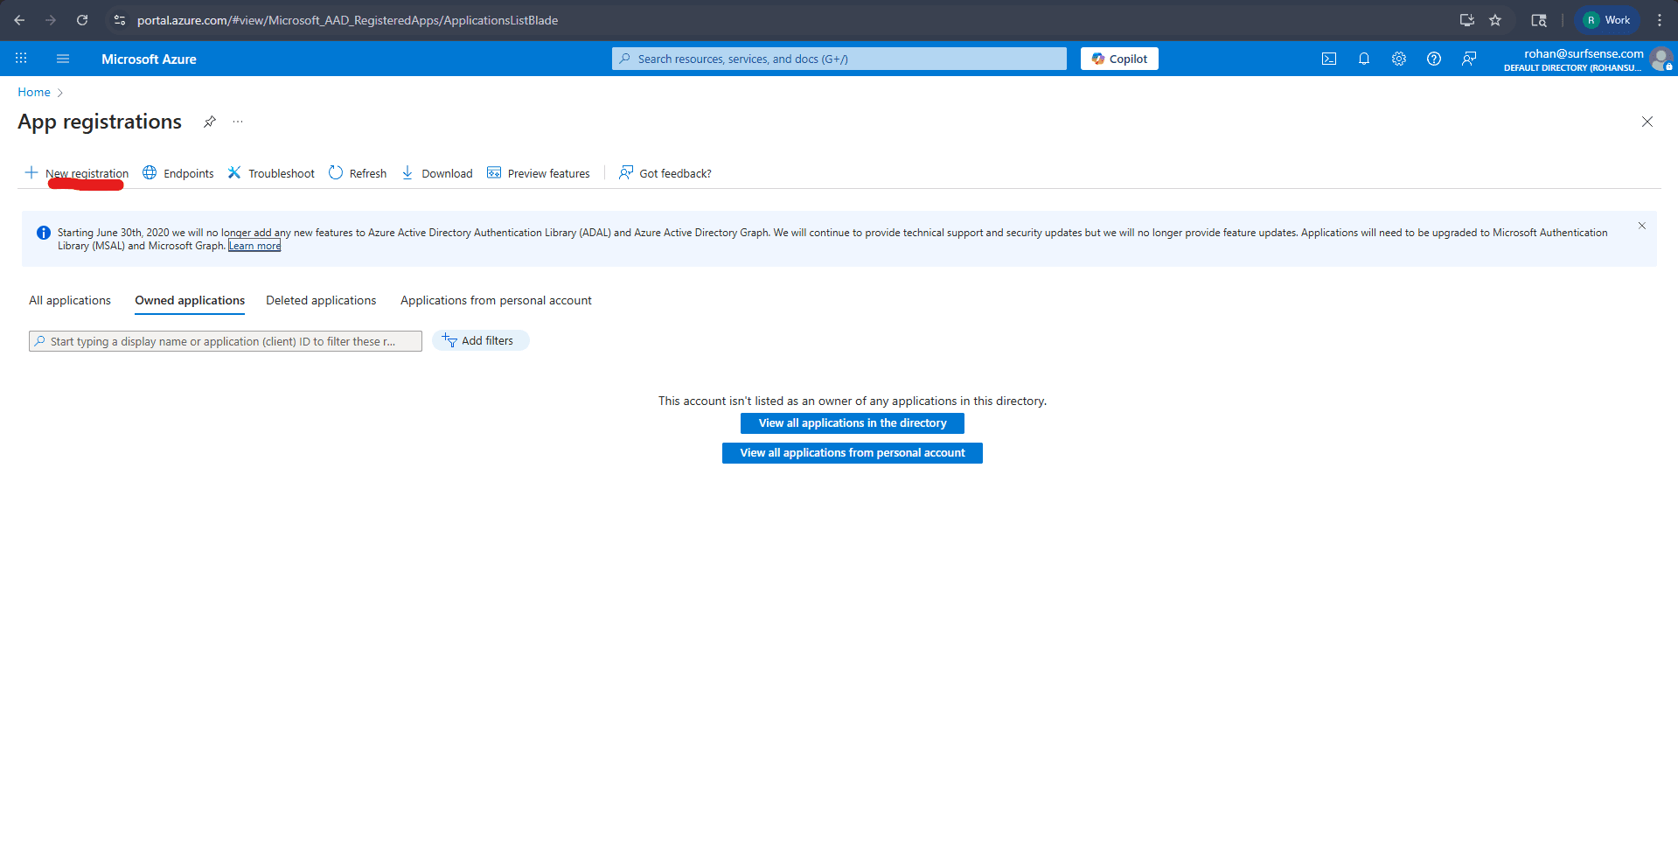Screen dimensions: 1678x866
Task: Open Azure portal settings gear
Action: pyautogui.click(x=1398, y=59)
